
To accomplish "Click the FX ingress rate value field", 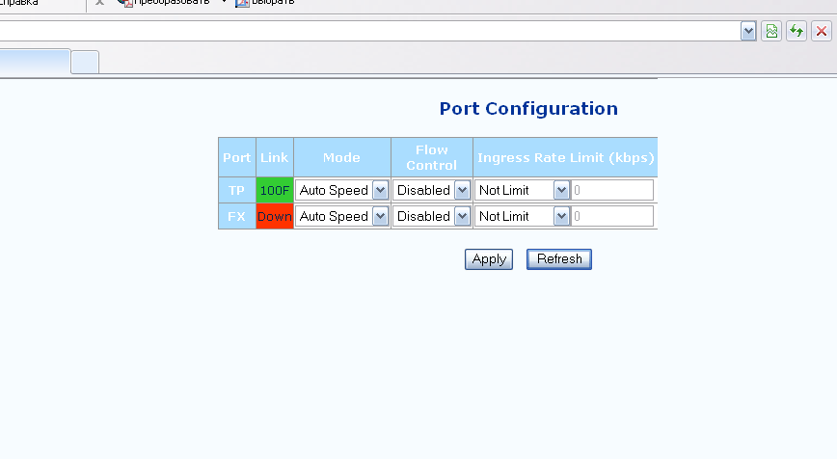I will (612, 216).
